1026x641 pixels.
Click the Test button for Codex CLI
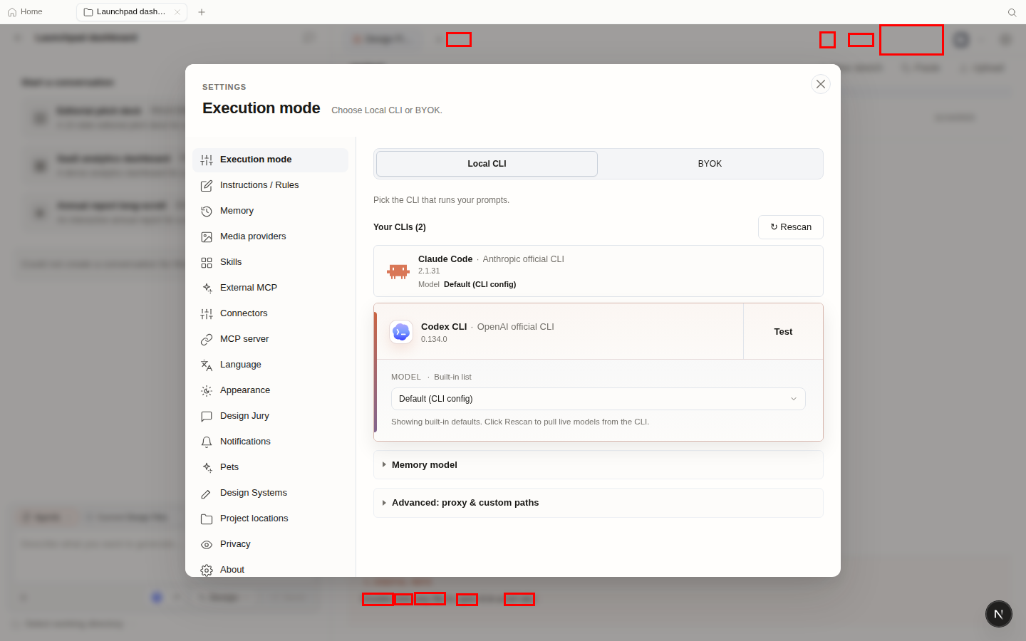[783, 332]
